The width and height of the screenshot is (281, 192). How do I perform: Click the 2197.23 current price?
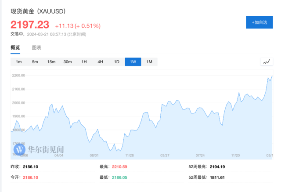pos(30,25)
